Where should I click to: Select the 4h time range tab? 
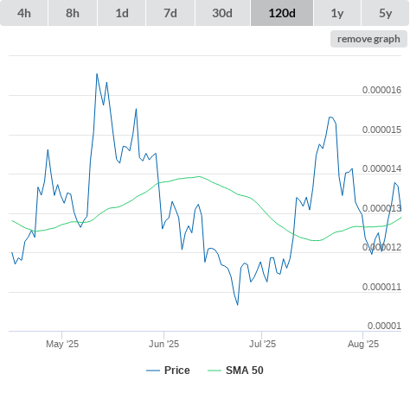coord(24,13)
